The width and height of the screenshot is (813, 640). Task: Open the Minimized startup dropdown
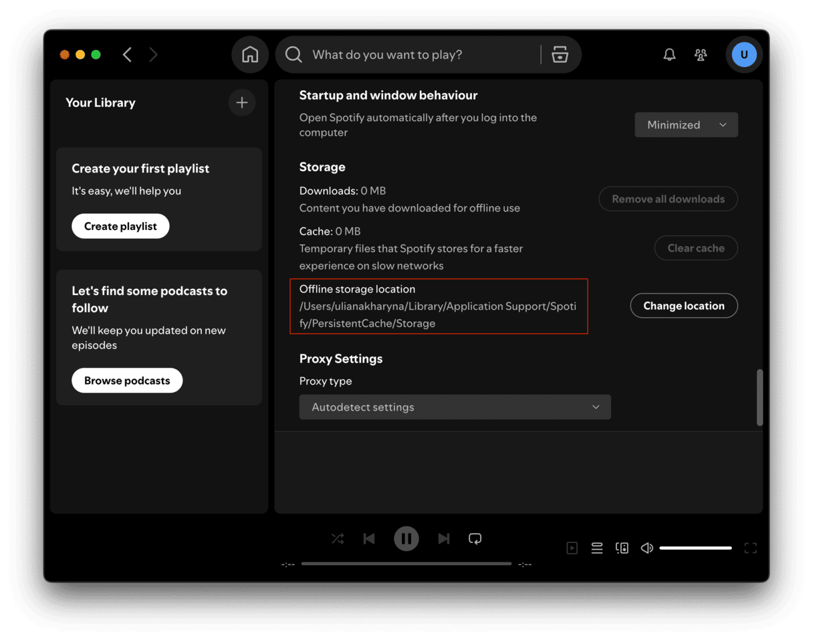pyautogui.click(x=686, y=125)
